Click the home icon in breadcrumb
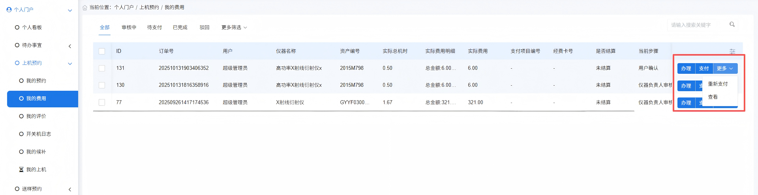 tap(85, 7)
